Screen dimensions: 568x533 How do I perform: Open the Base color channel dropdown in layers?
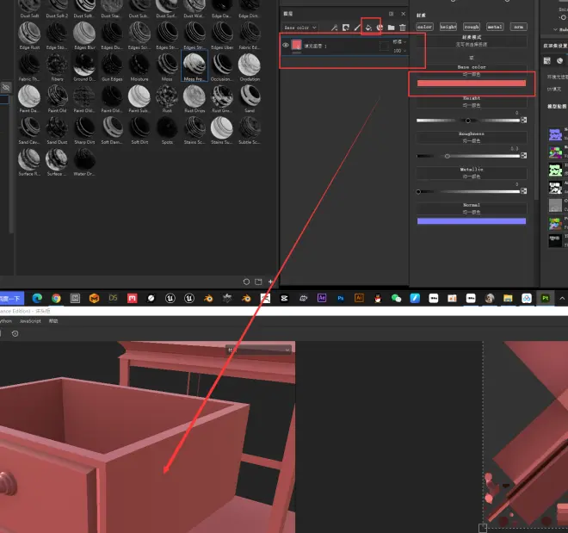[300, 28]
